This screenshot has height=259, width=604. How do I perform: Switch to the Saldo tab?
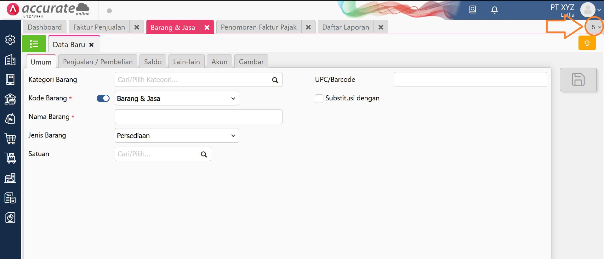coord(153,62)
